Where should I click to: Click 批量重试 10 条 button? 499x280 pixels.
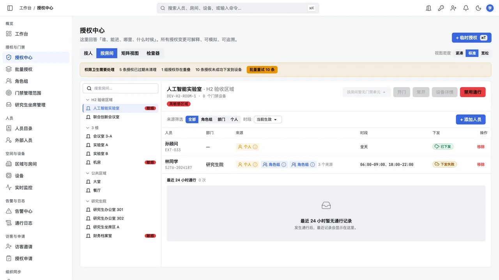(262, 70)
